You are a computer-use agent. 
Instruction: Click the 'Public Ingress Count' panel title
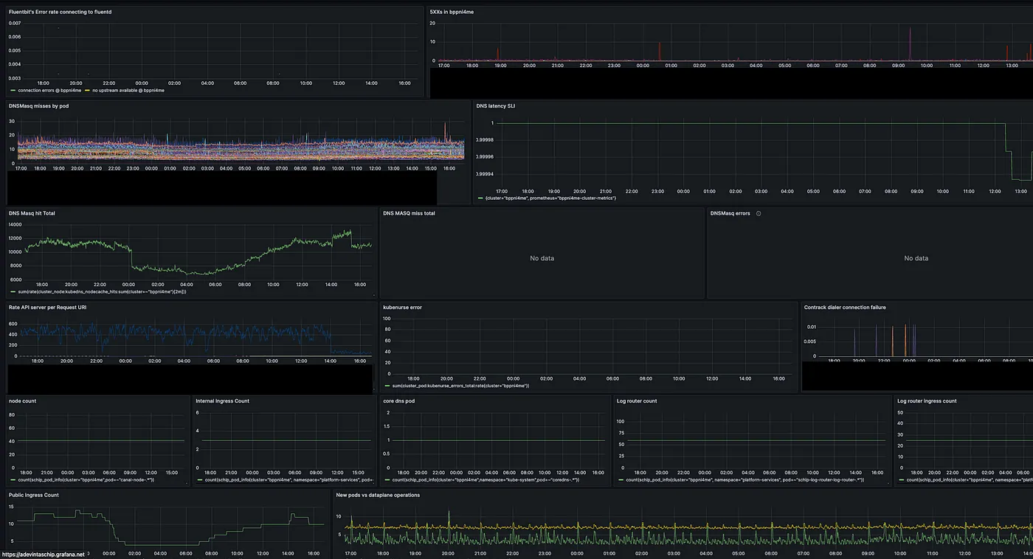pyautogui.click(x=34, y=495)
